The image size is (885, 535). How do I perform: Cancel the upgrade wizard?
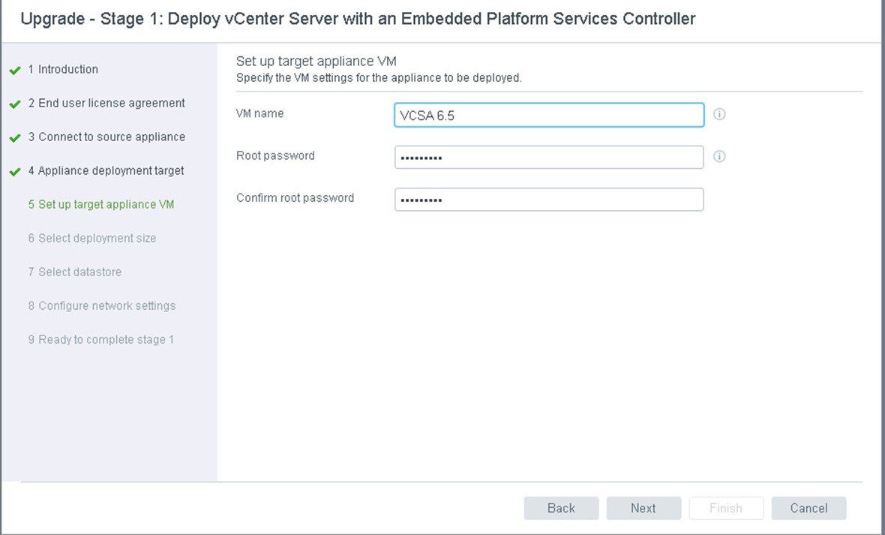pyautogui.click(x=808, y=508)
